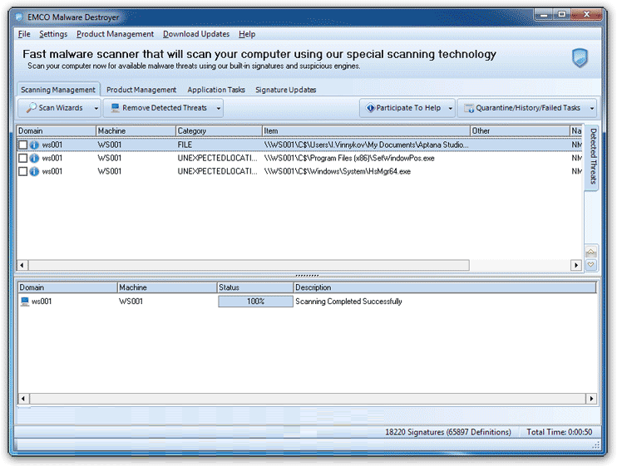Click the Scan Wizards magnifier icon

[31, 108]
